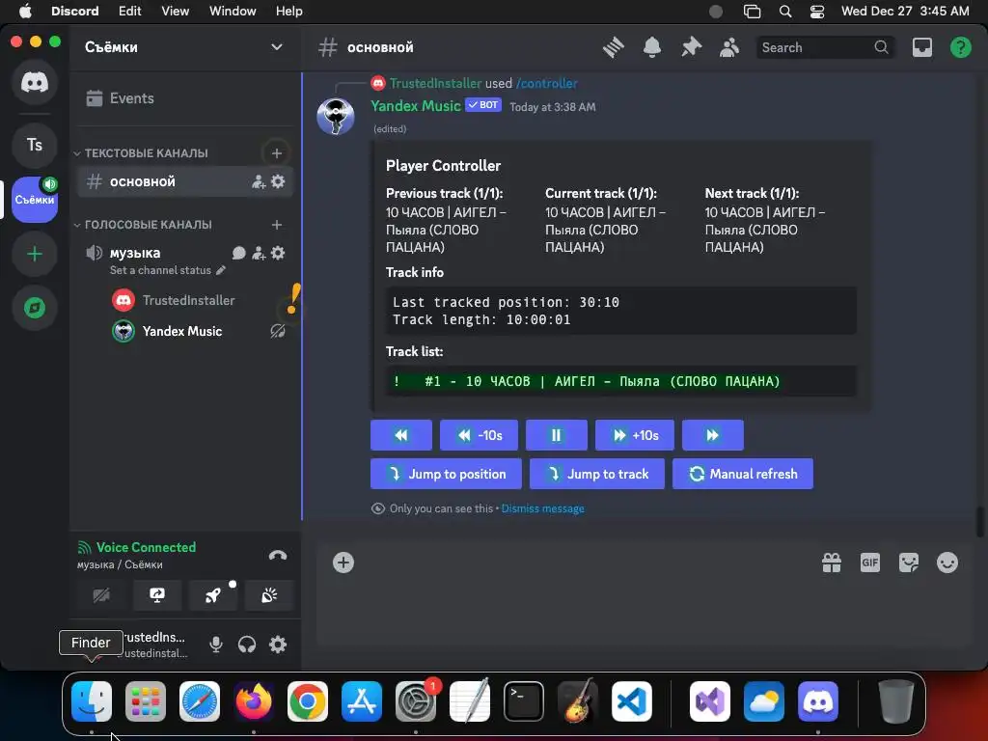Edit channel status pencil icon

[221, 270]
